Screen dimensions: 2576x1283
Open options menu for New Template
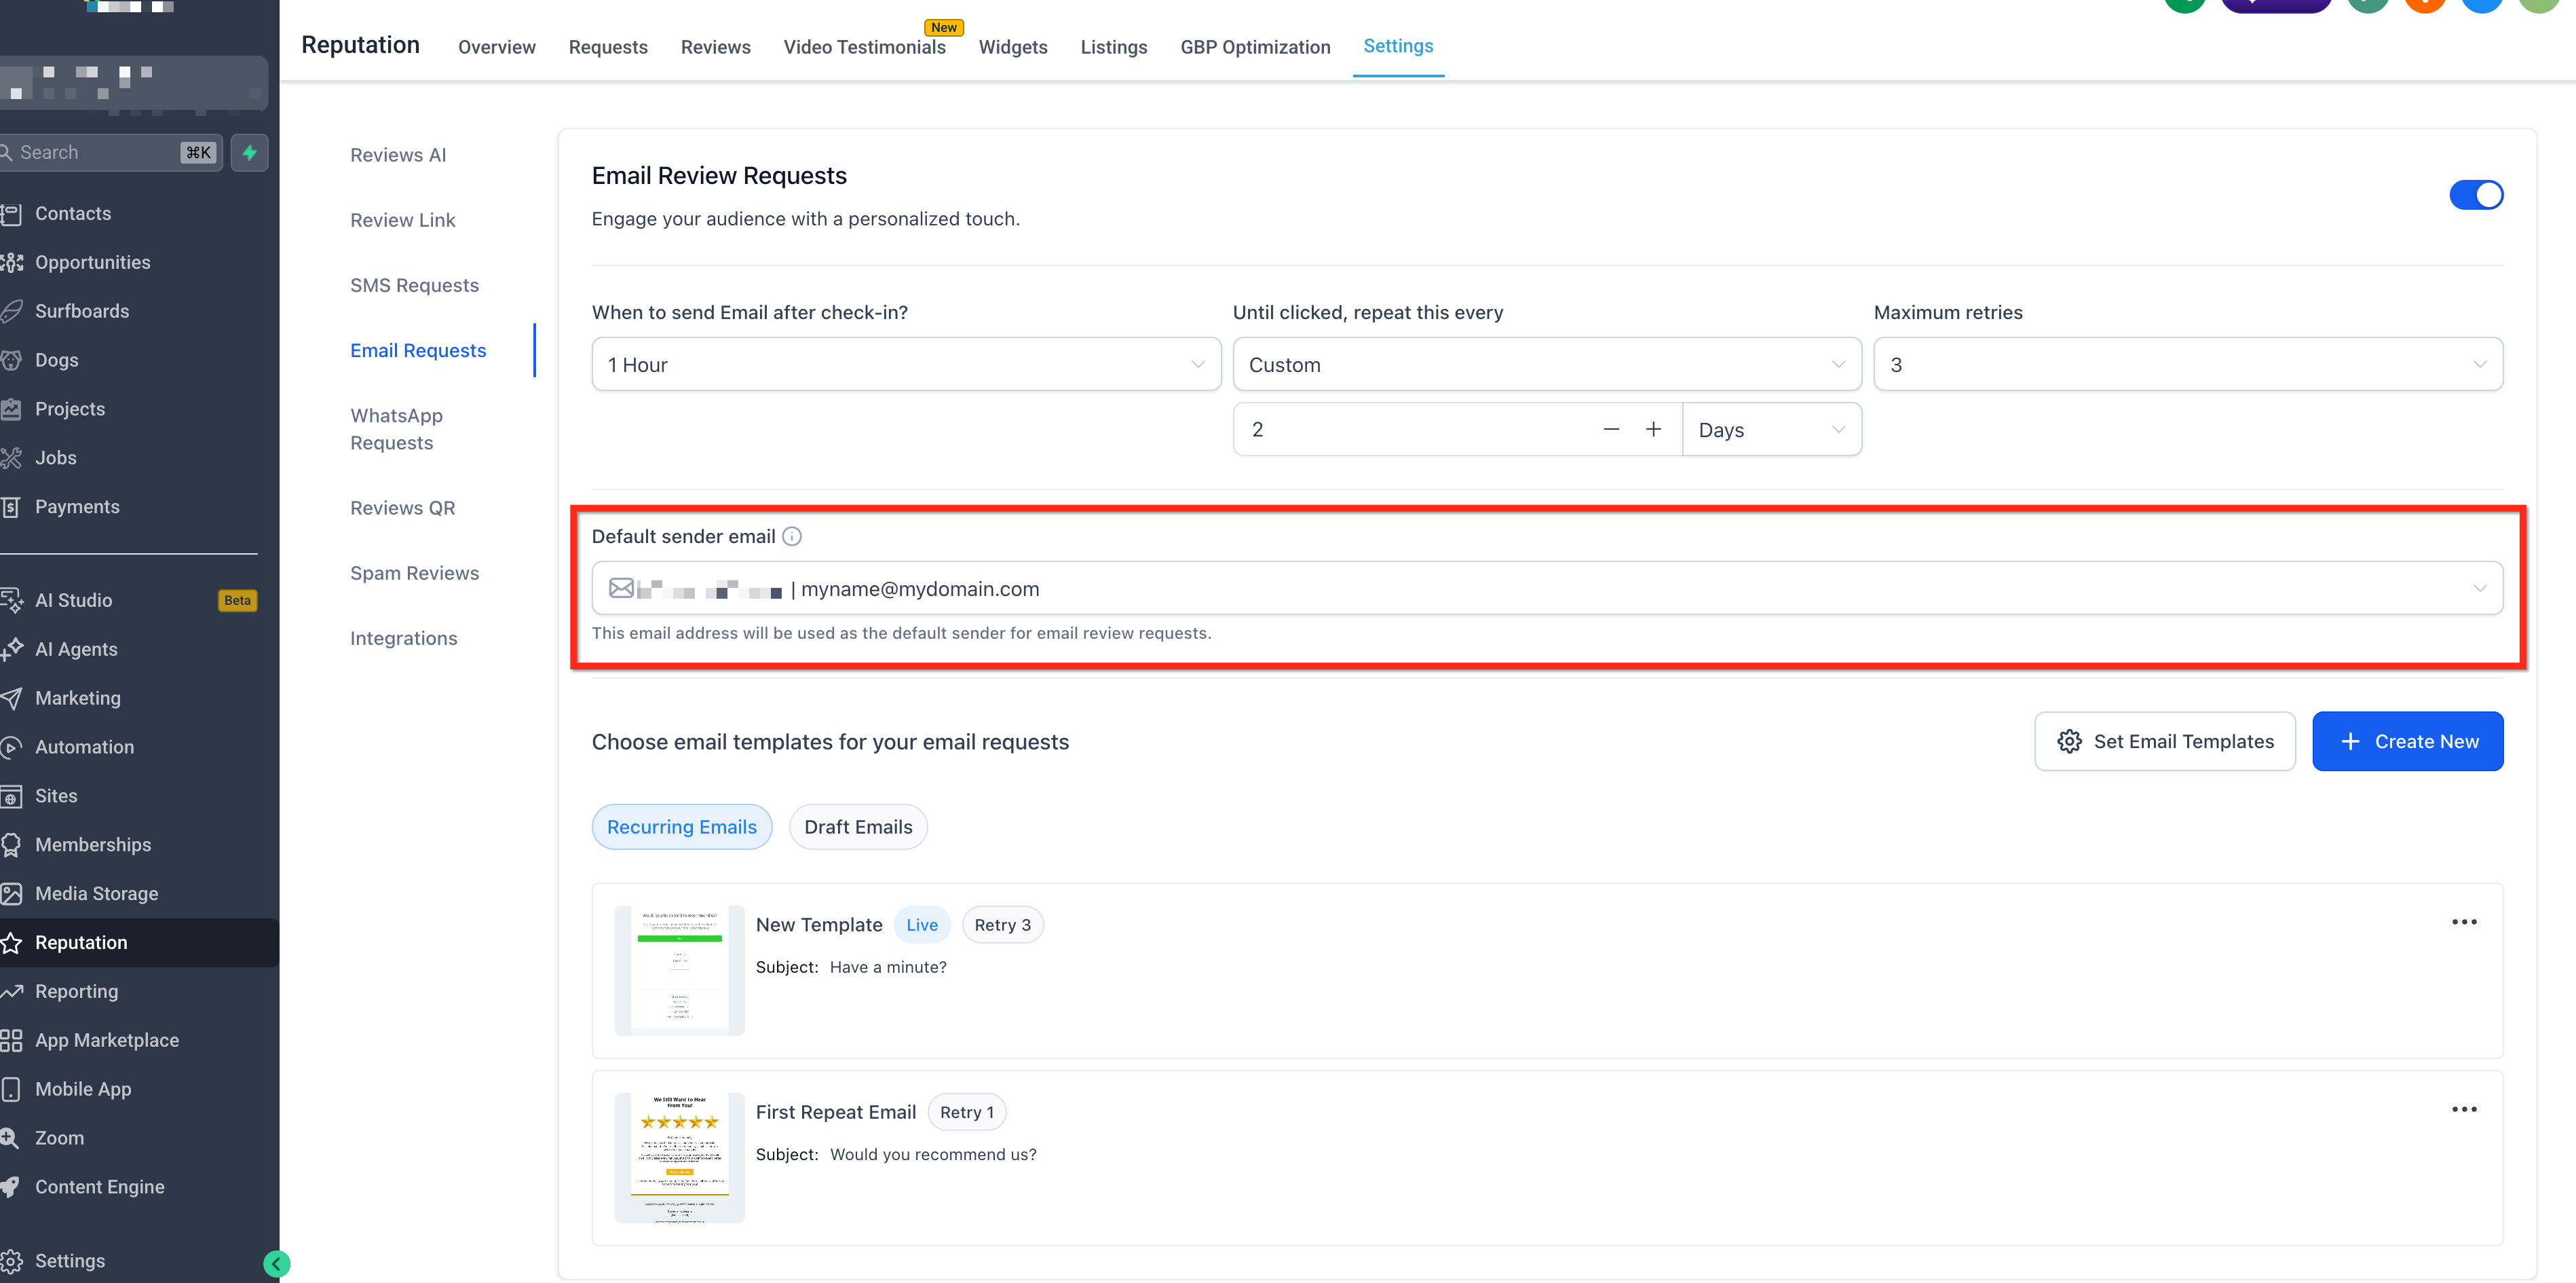[x=2464, y=922]
